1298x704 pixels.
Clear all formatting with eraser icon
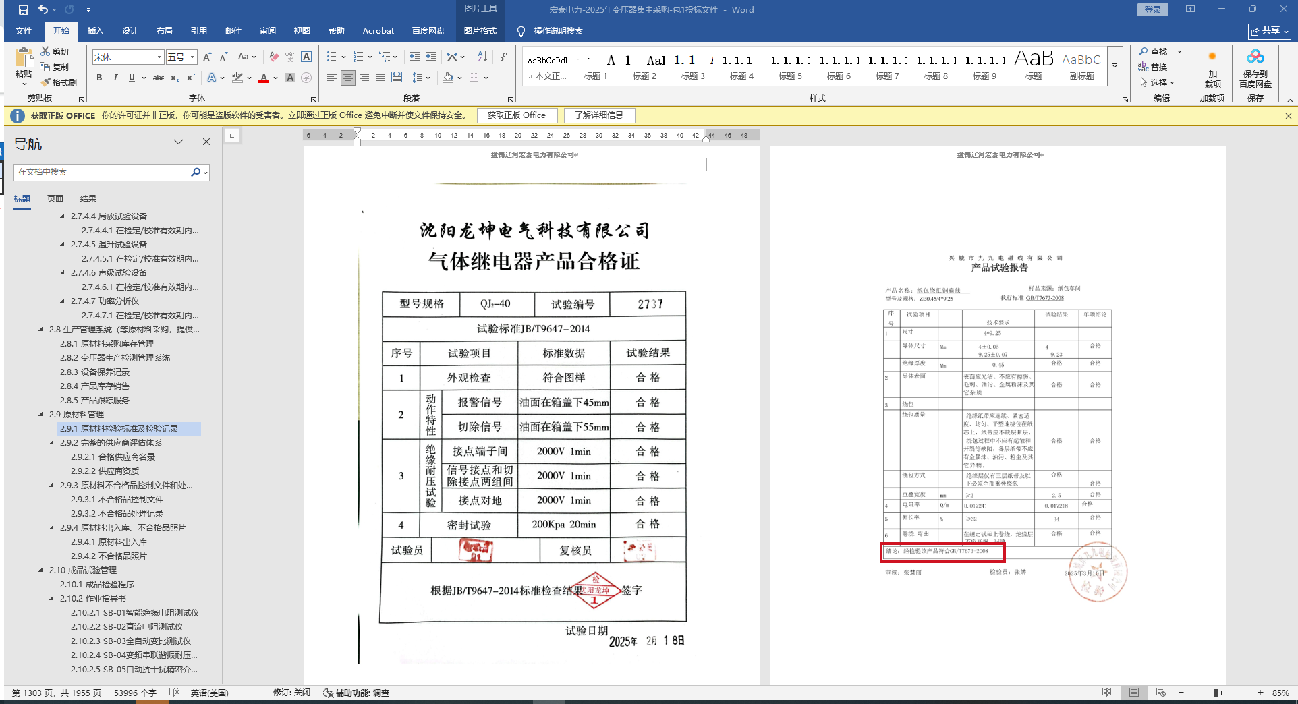pyautogui.click(x=274, y=57)
